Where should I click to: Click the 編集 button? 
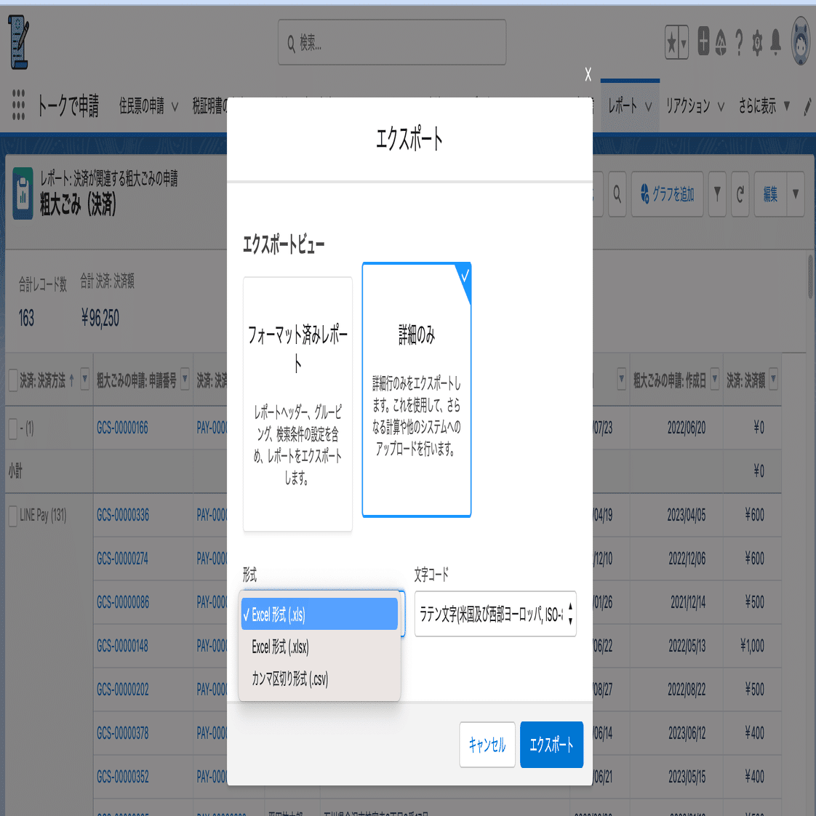point(771,194)
